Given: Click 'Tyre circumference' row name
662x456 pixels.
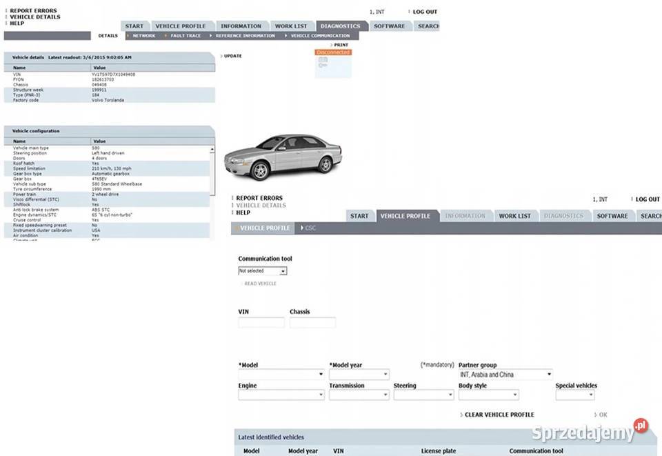Looking at the screenshot, I should click(32, 189).
